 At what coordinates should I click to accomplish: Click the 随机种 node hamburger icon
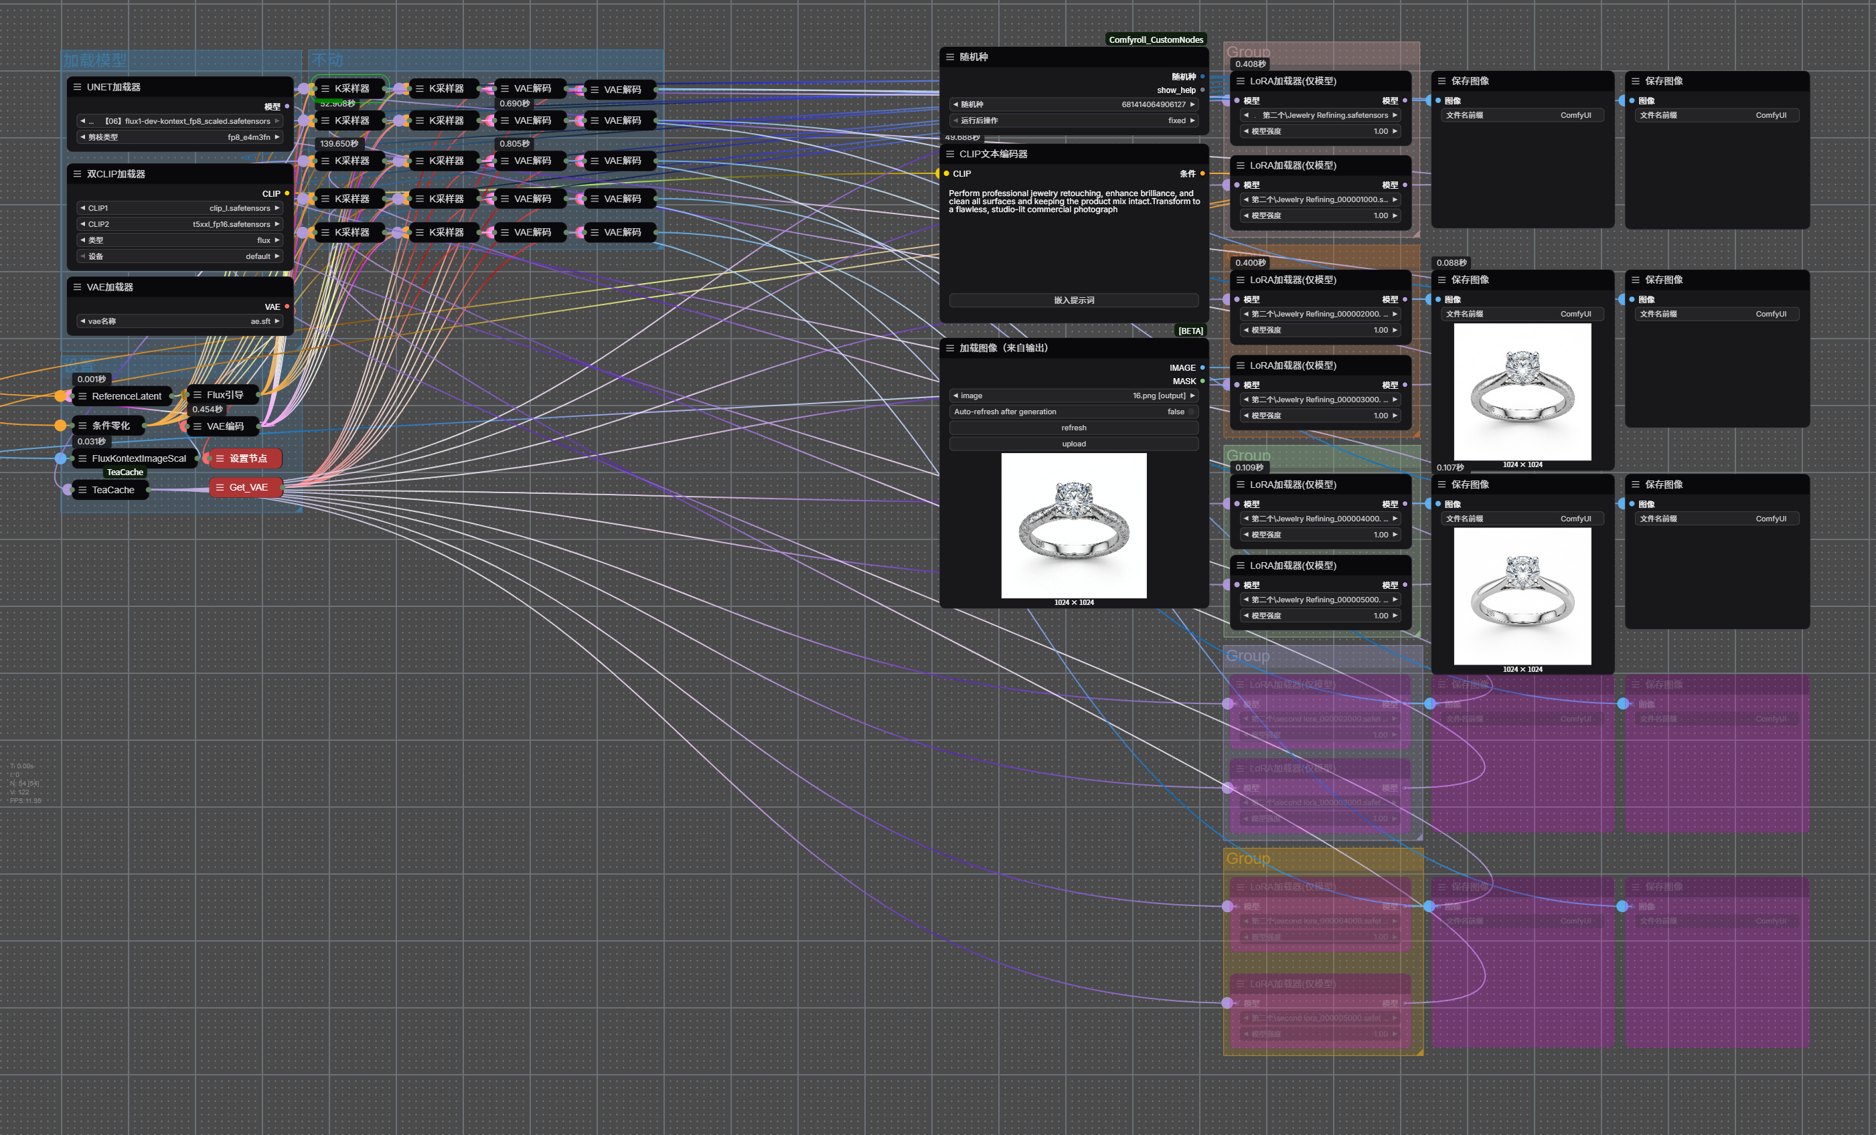949,57
